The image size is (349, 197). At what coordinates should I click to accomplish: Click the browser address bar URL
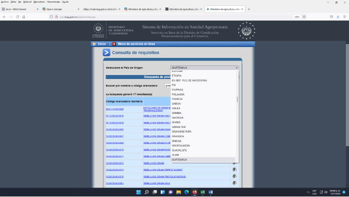point(77,17)
